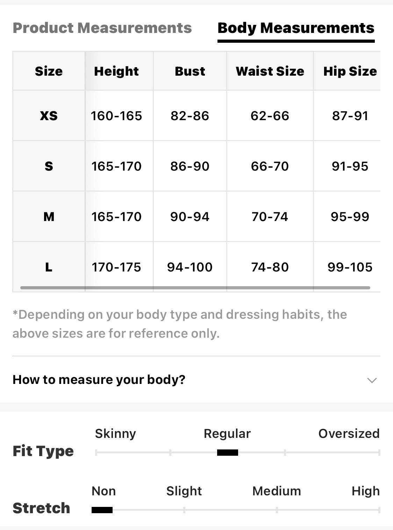Click the Hip Size column header
Viewport: 393px width, 530px height.
[x=350, y=71]
